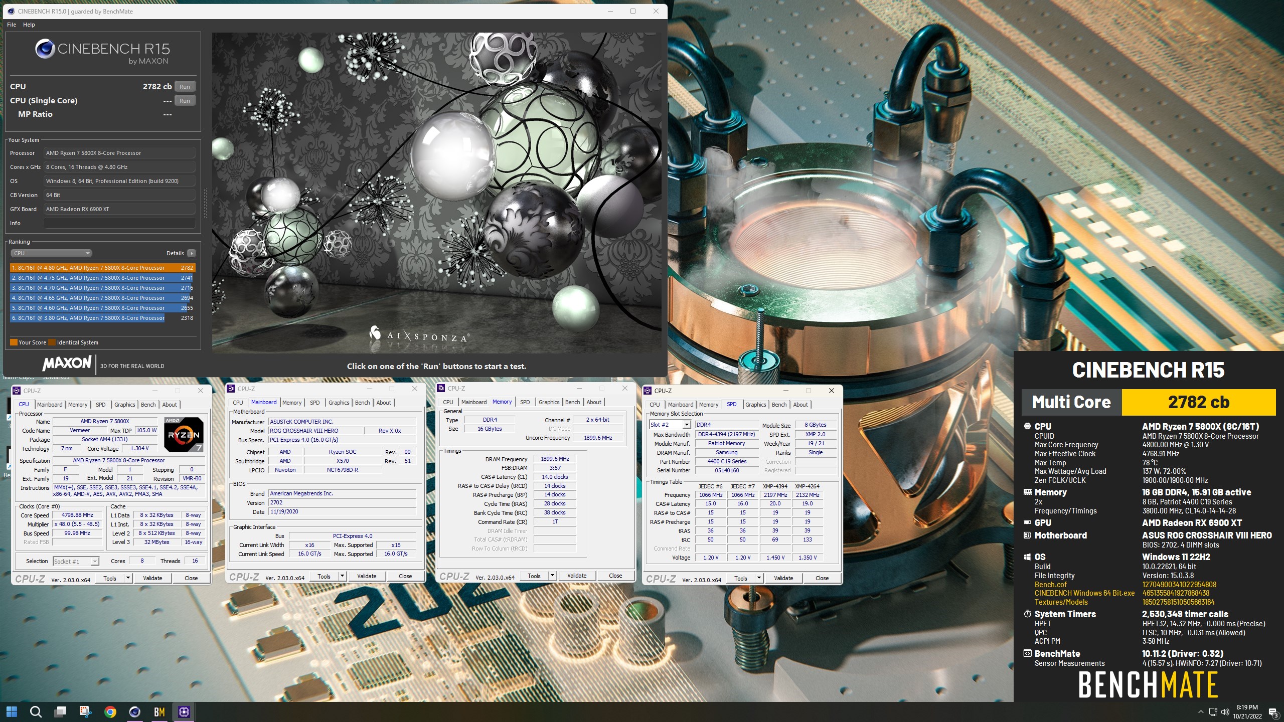Screen dimensions: 1284x722
Task: Launch Snipping Tool from the taskbar
Action: coord(85,711)
